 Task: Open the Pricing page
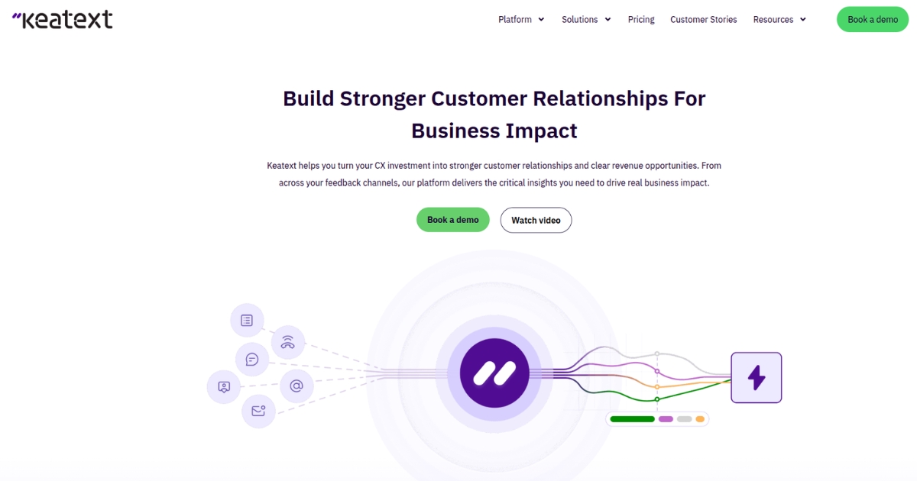(641, 20)
